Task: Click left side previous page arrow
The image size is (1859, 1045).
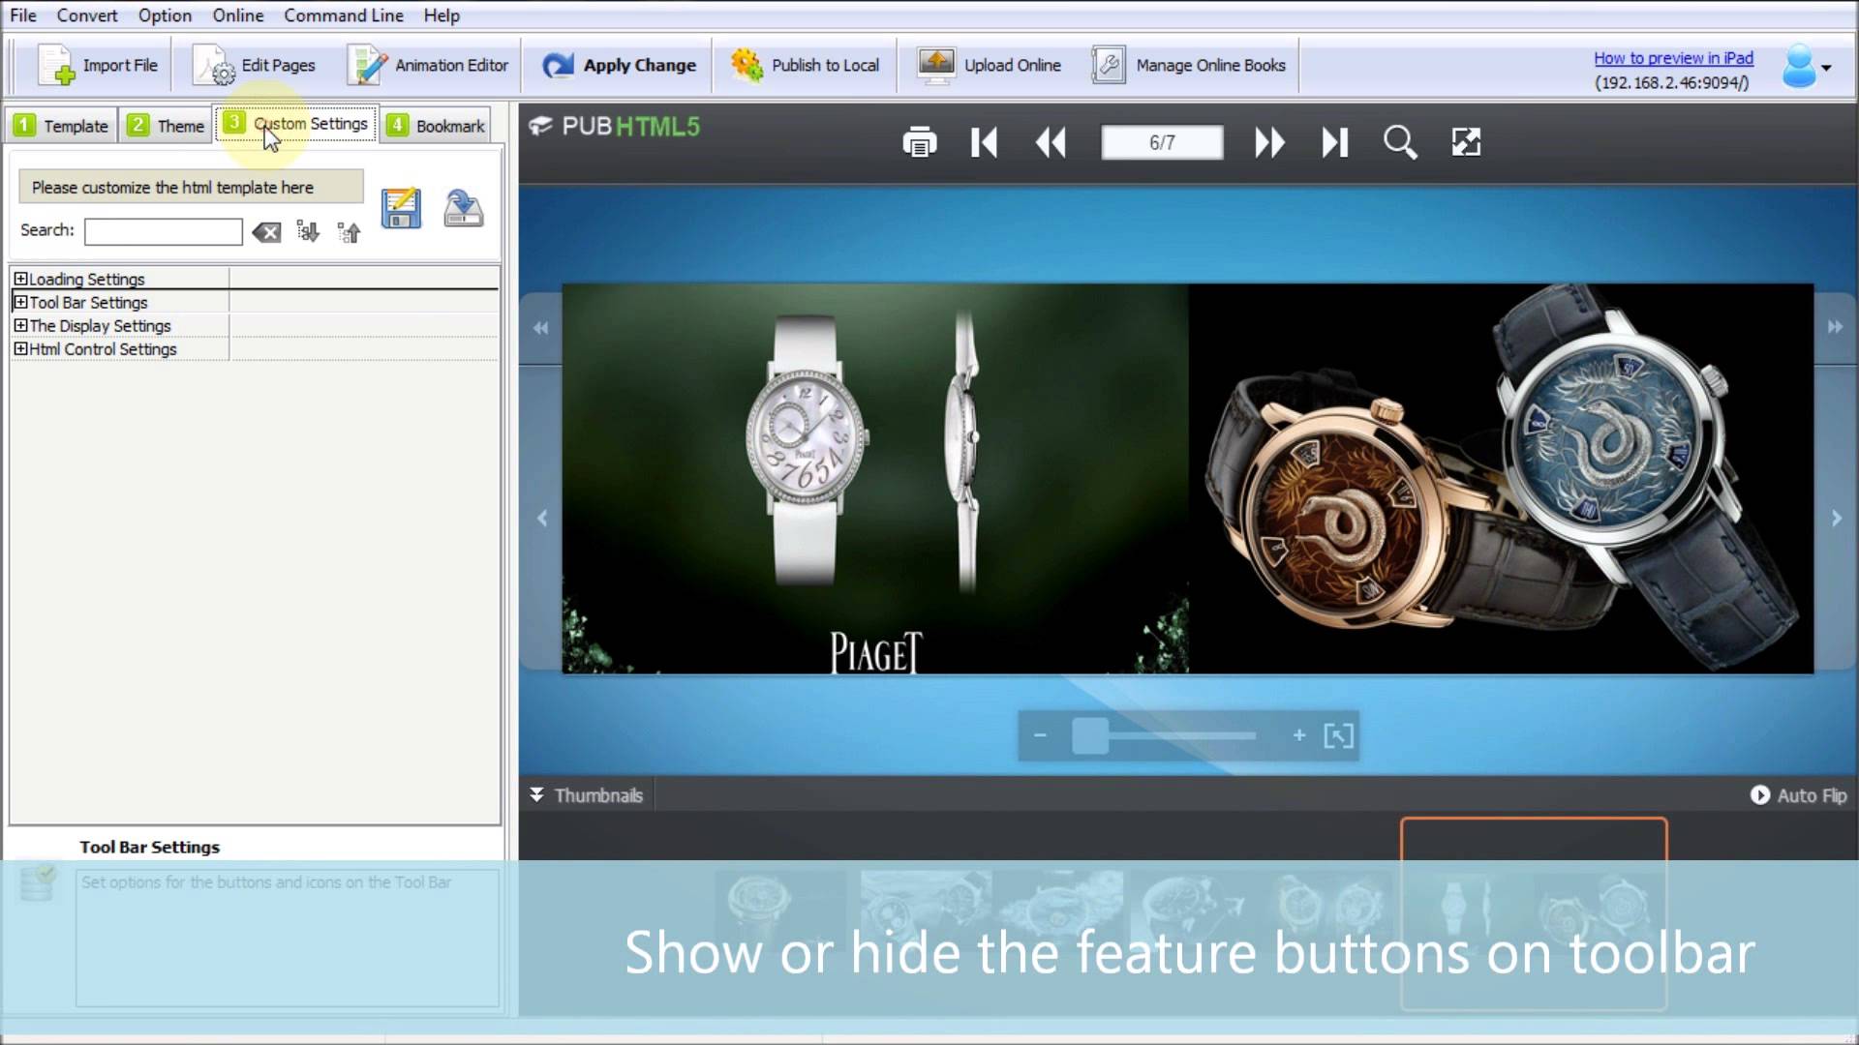Action: click(542, 519)
